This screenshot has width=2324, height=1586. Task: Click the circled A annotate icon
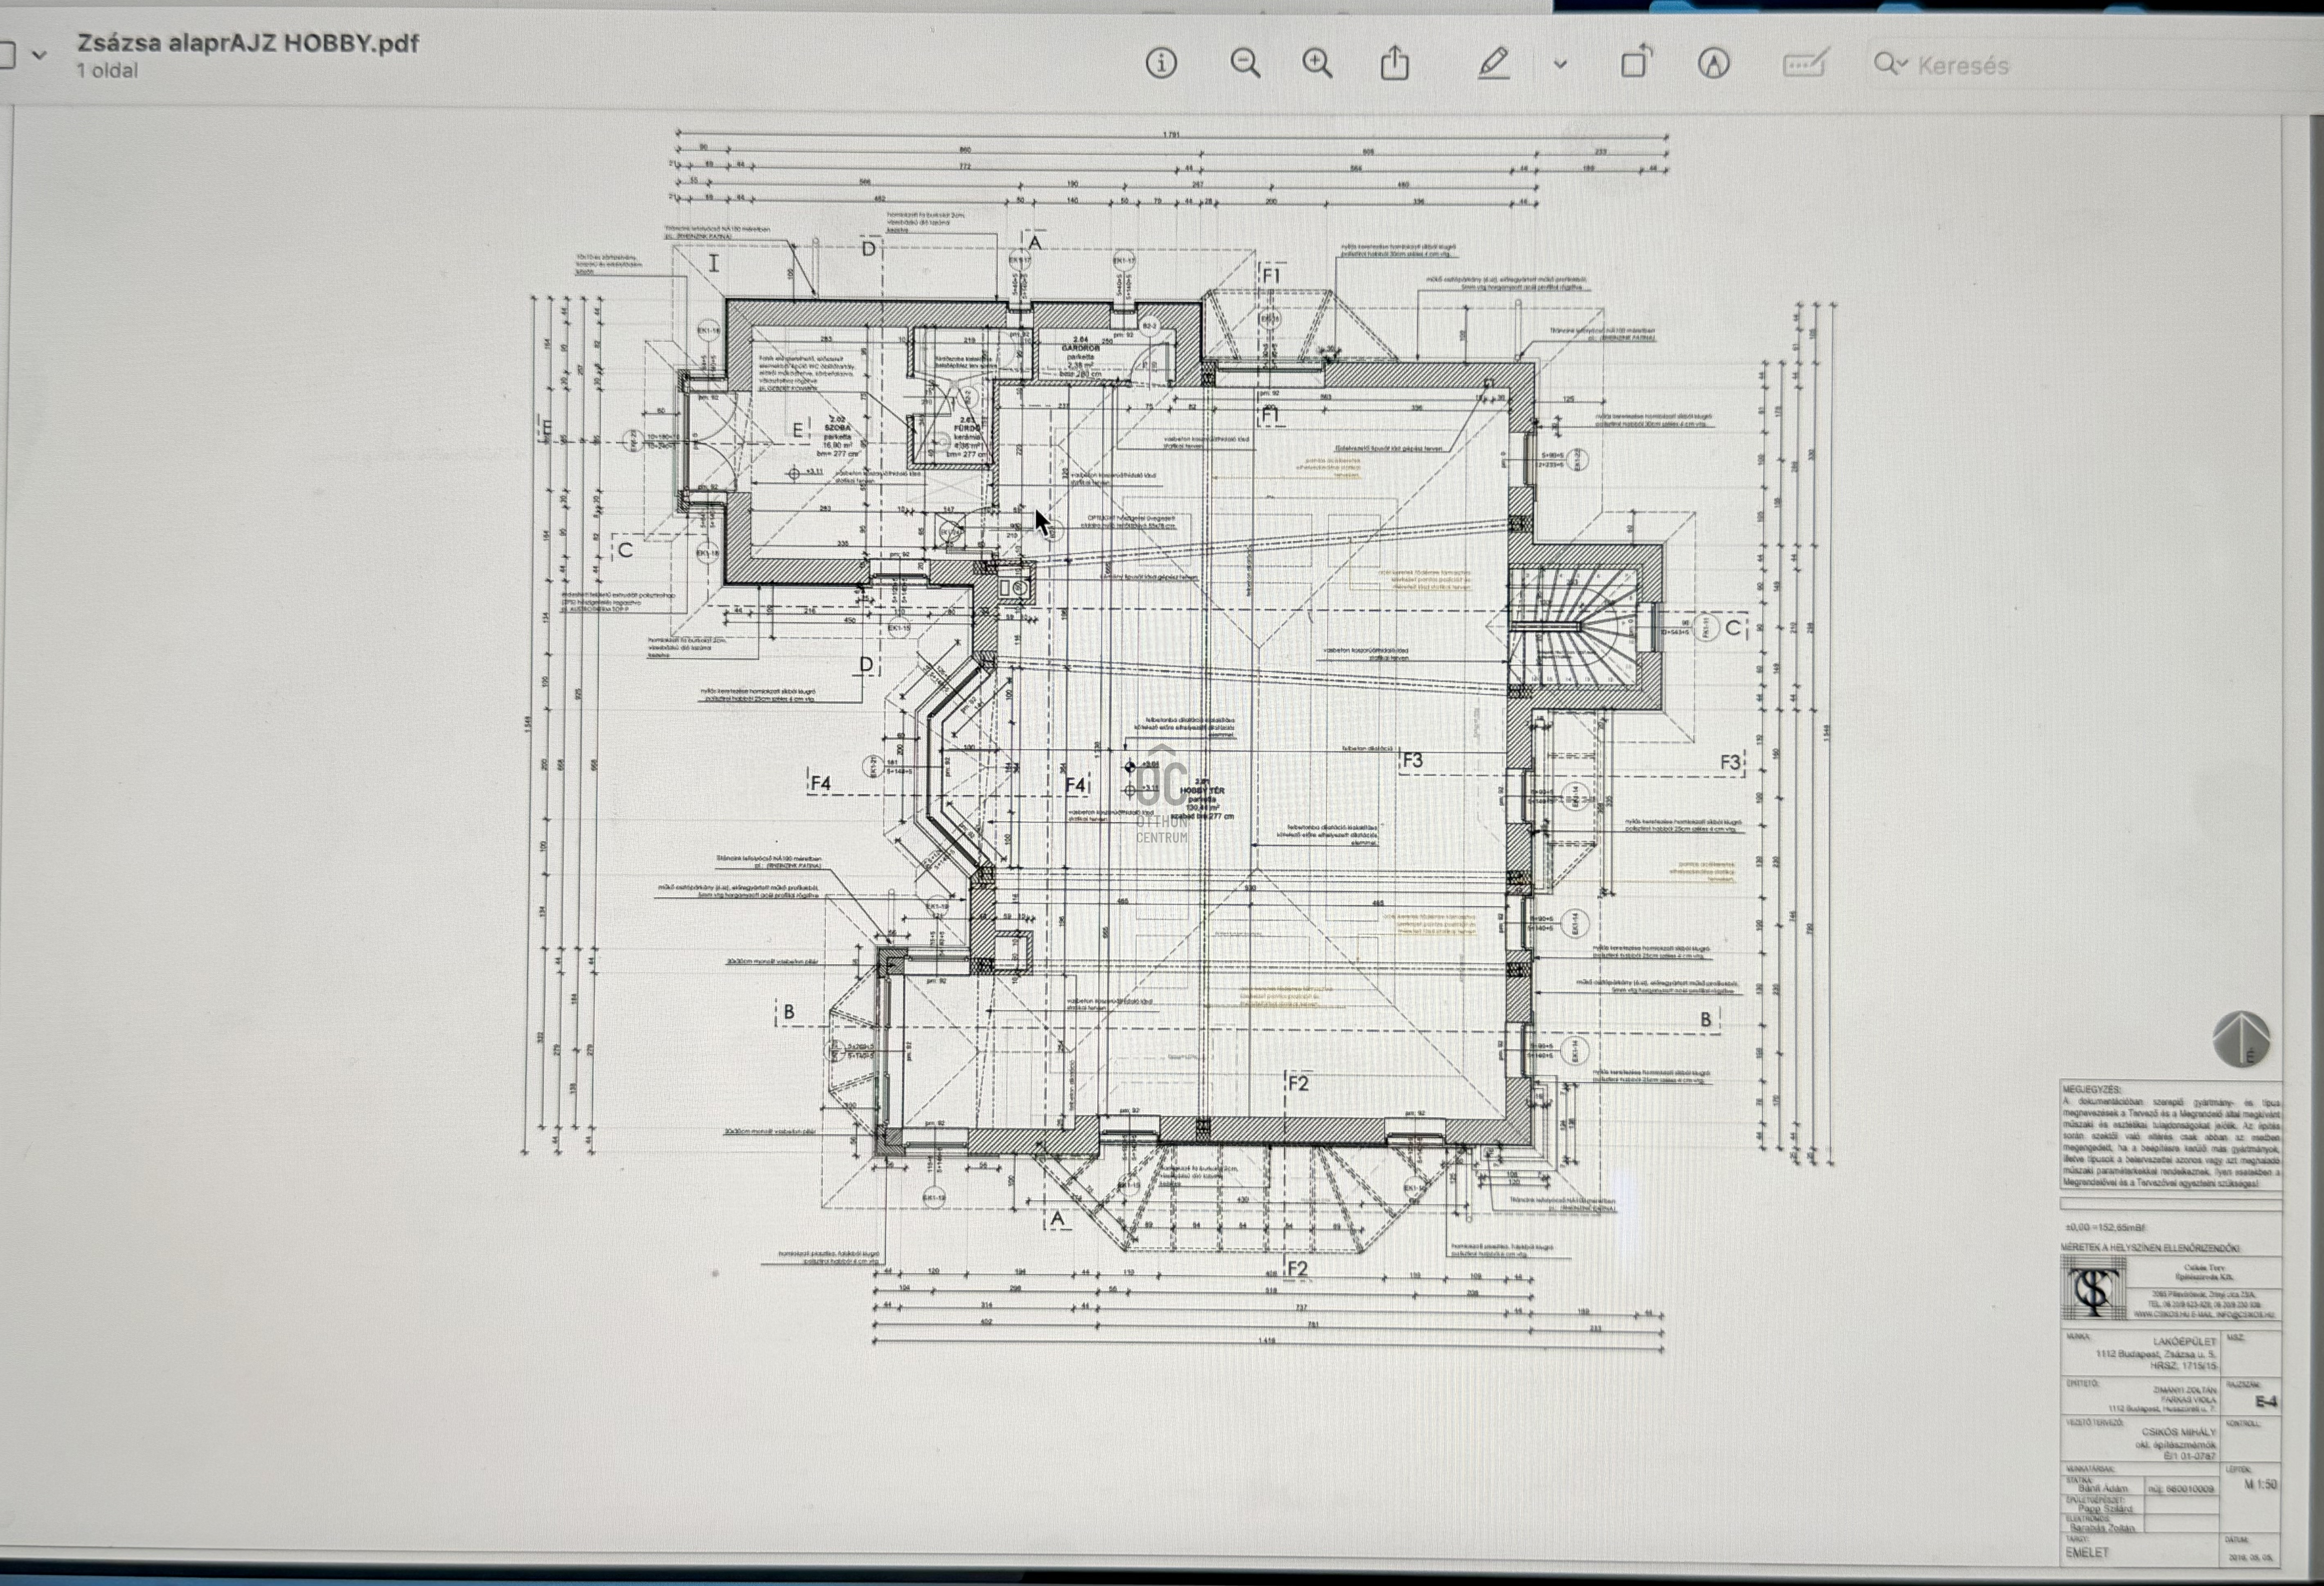[x=1714, y=64]
